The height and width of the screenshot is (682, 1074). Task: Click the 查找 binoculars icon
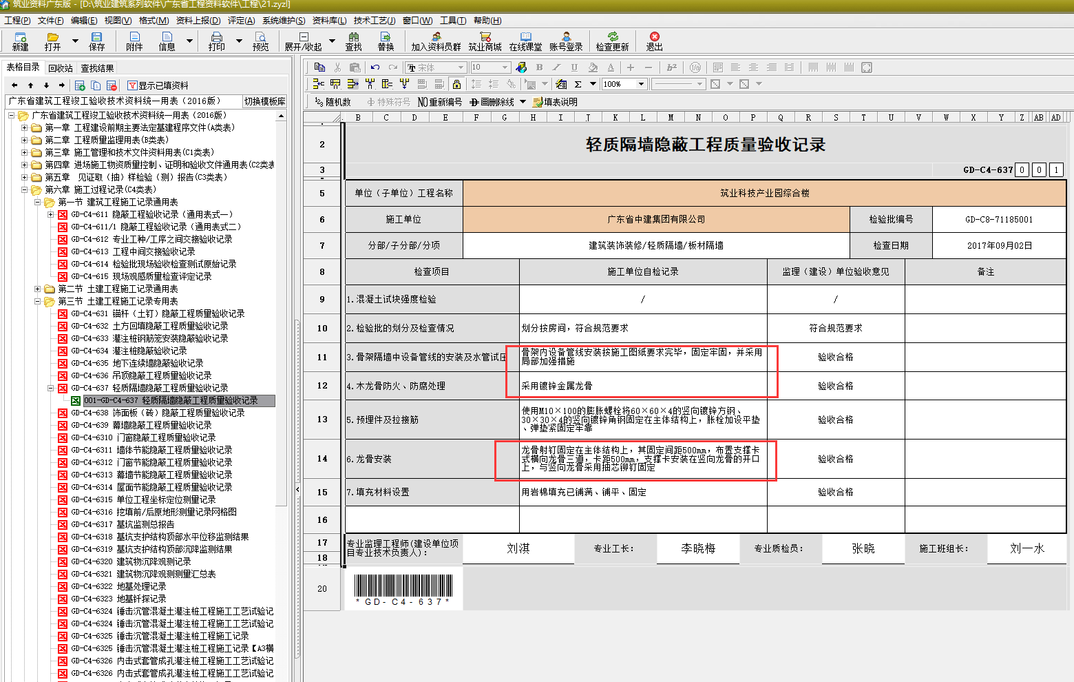[x=353, y=41]
